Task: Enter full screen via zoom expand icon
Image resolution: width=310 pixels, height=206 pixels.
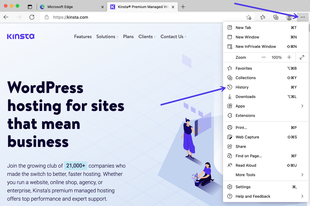Action: pyautogui.click(x=302, y=57)
